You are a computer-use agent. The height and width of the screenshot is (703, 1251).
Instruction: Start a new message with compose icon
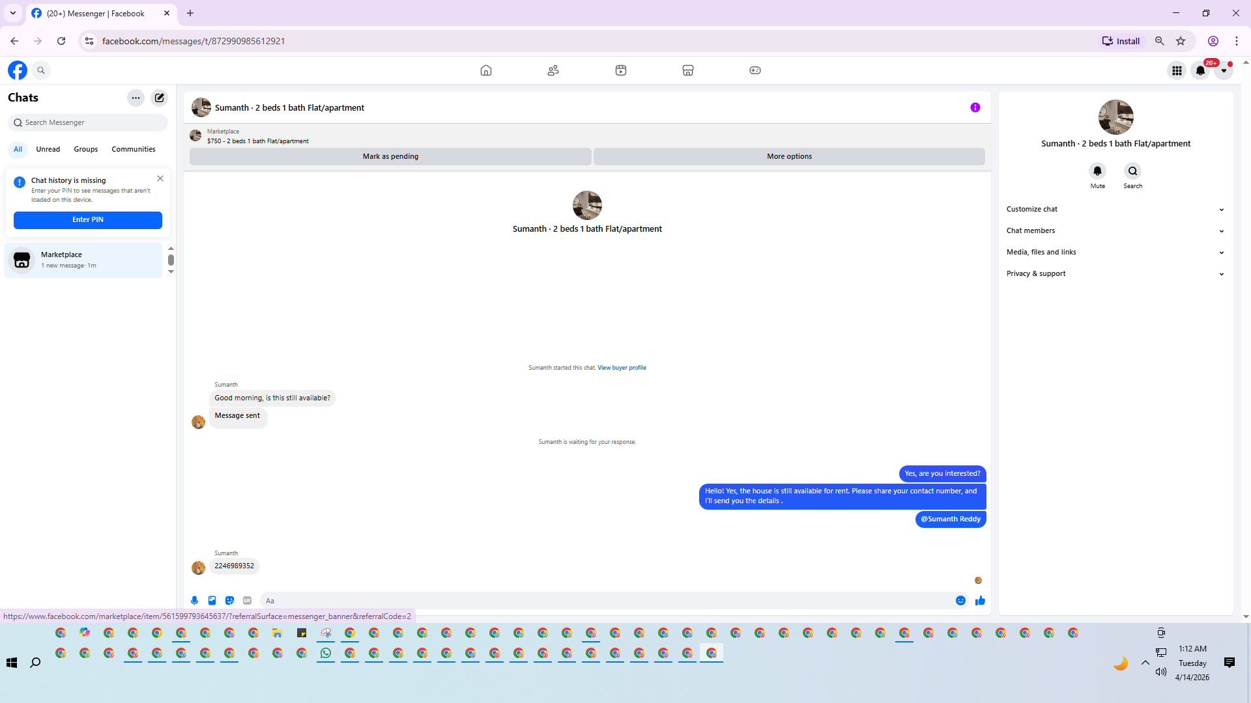point(160,98)
